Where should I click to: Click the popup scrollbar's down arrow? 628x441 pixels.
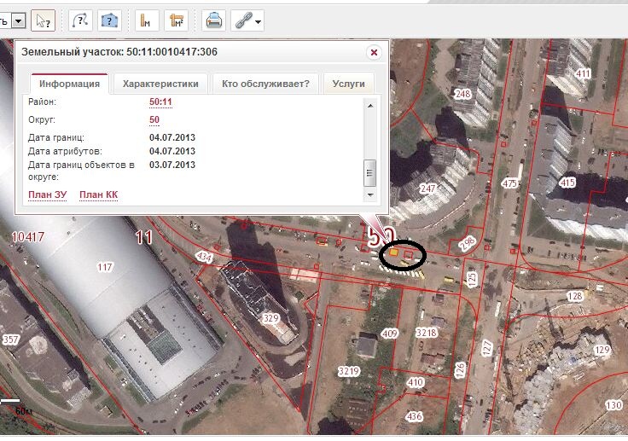(x=370, y=197)
